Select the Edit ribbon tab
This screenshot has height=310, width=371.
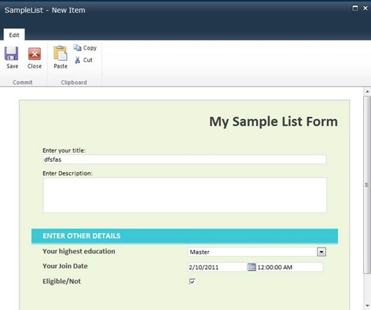click(14, 35)
